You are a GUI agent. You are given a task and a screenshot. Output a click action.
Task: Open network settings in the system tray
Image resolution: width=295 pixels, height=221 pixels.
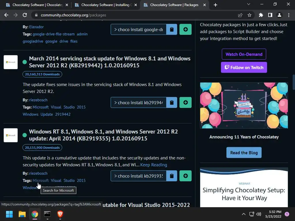(x=251, y=214)
